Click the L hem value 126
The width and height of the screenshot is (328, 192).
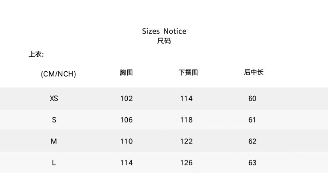[x=186, y=163]
